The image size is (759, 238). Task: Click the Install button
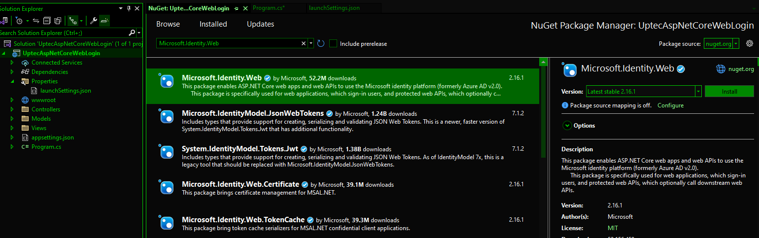click(x=729, y=91)
